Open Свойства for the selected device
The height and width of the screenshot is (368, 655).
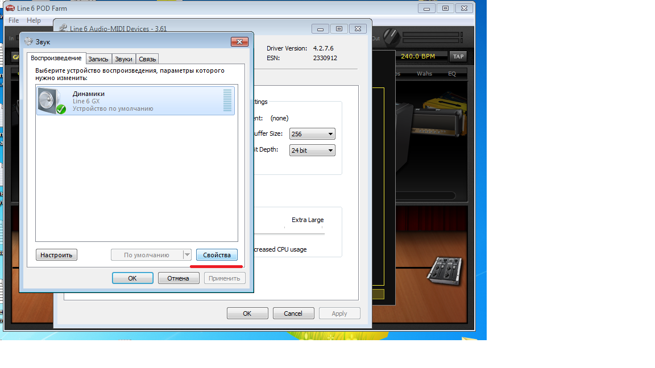coord(217,254)
